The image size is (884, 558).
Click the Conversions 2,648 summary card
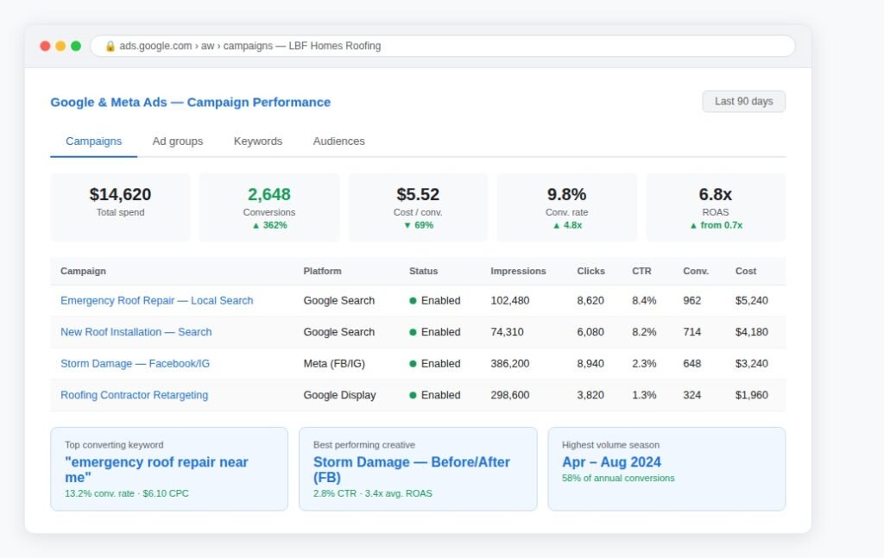[x=269, y=208]
